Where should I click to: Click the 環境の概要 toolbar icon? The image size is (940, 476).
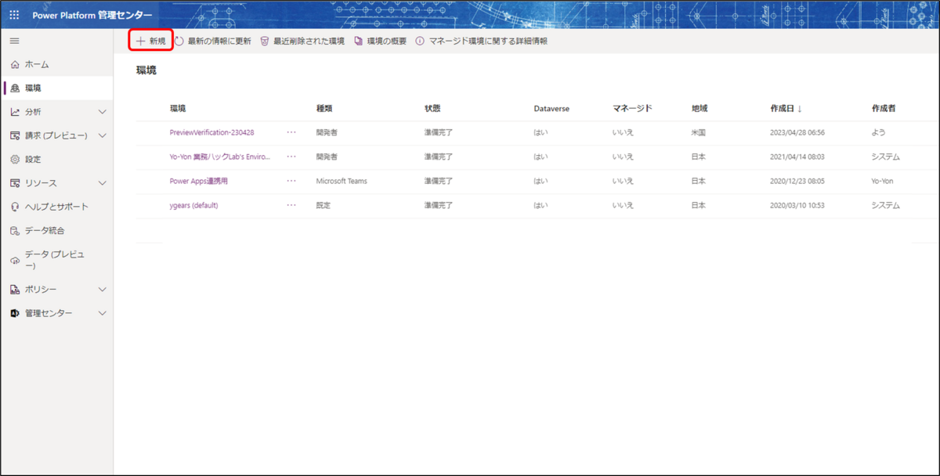click(359, 41)
